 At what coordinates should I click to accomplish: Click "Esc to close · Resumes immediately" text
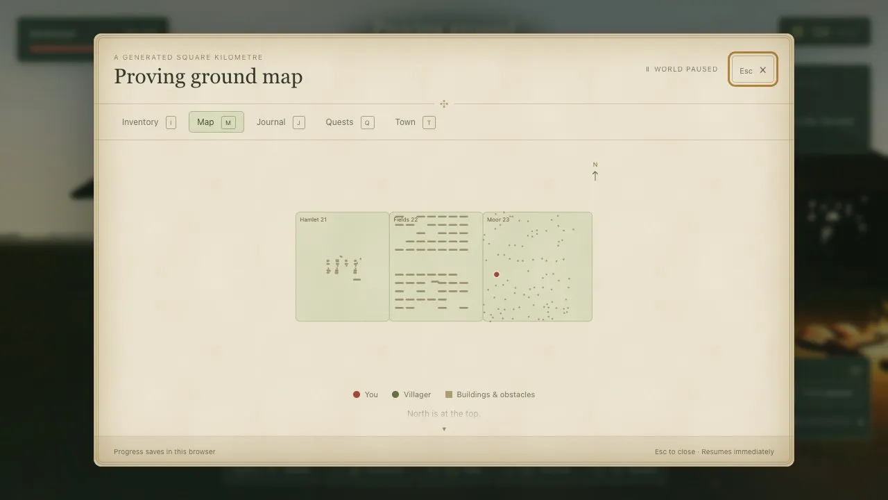click(x=715, y=452)
